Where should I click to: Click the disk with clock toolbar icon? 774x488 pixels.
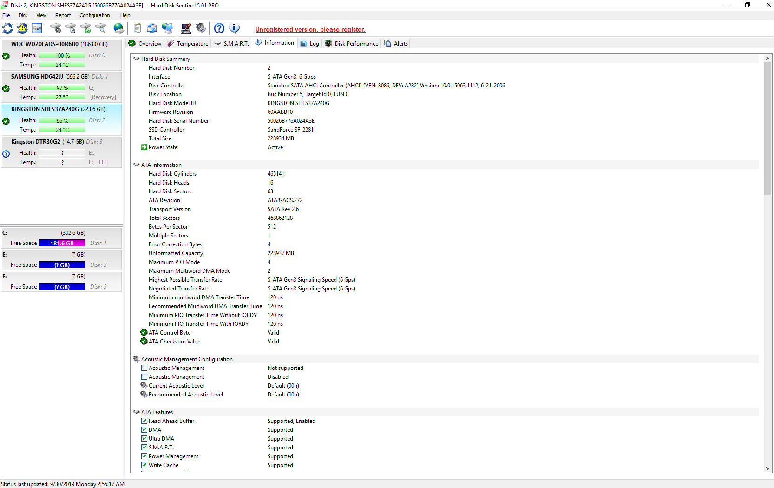(x=71, y=28)
